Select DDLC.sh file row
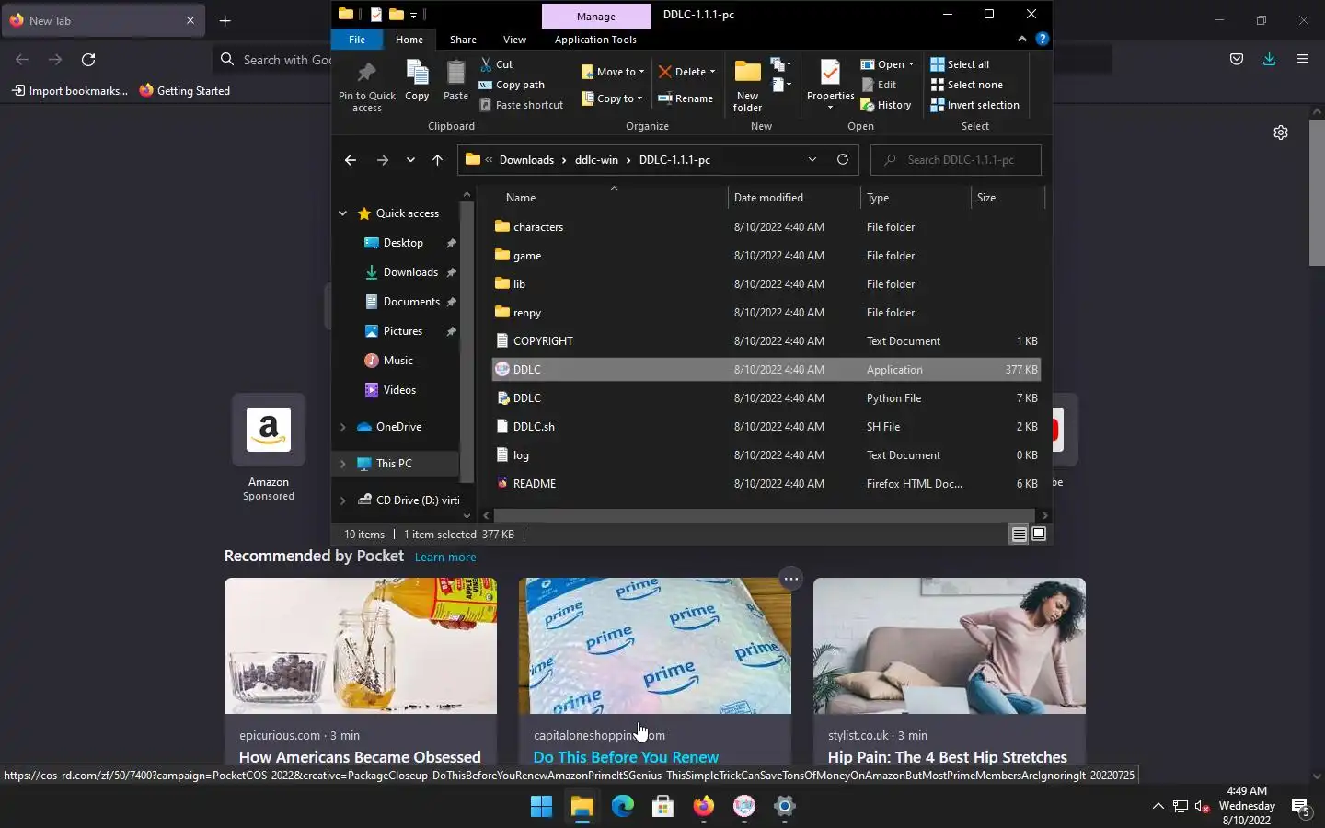Screen dimensions: 1325x828 pos(766,426)
